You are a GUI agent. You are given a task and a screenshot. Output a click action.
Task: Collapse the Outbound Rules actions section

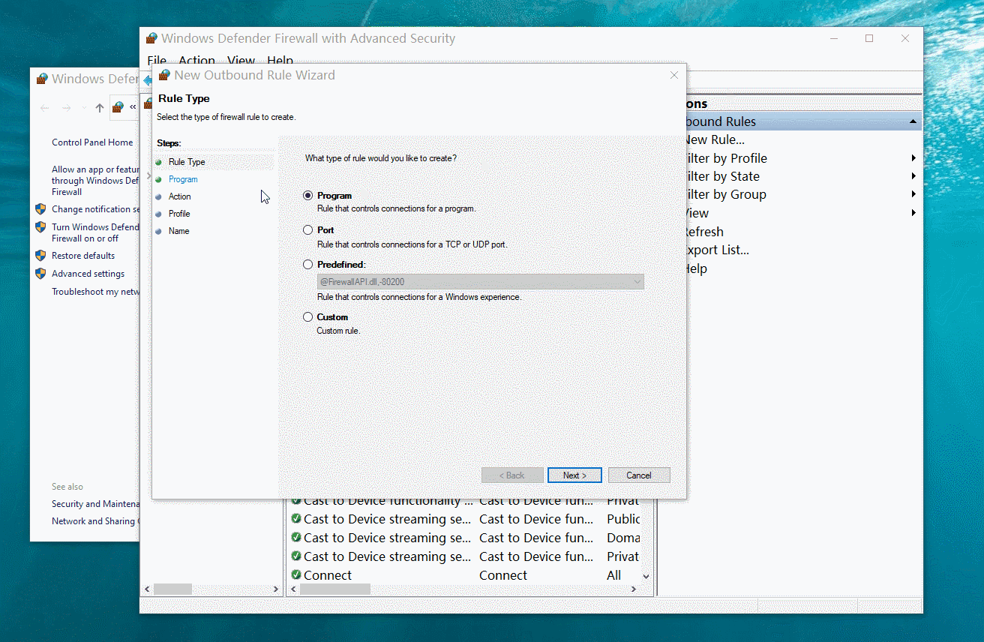coord(913,121)
